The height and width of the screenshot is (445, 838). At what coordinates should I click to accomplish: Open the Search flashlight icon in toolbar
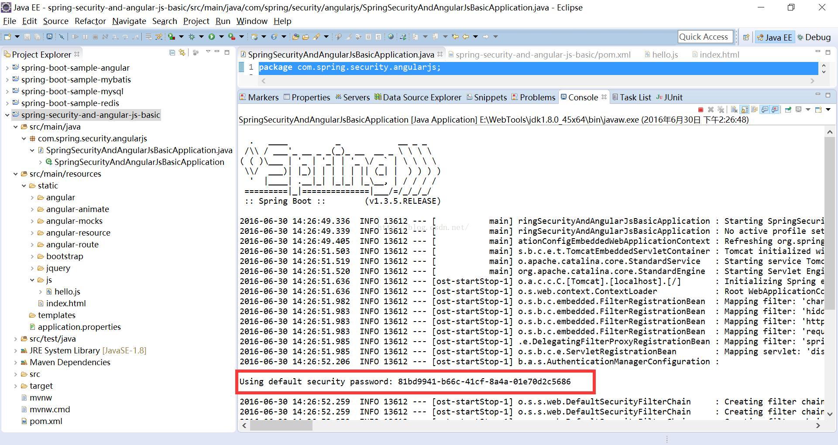click(x=316, y=37)
